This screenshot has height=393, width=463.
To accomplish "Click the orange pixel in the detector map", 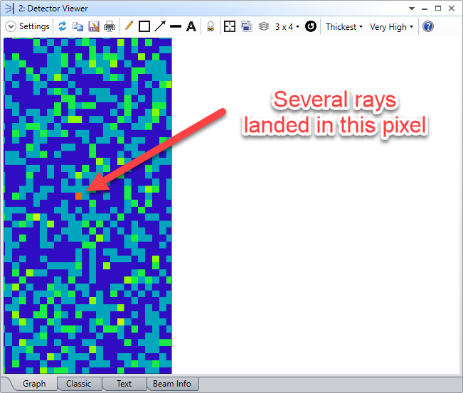I will [78, 196].
